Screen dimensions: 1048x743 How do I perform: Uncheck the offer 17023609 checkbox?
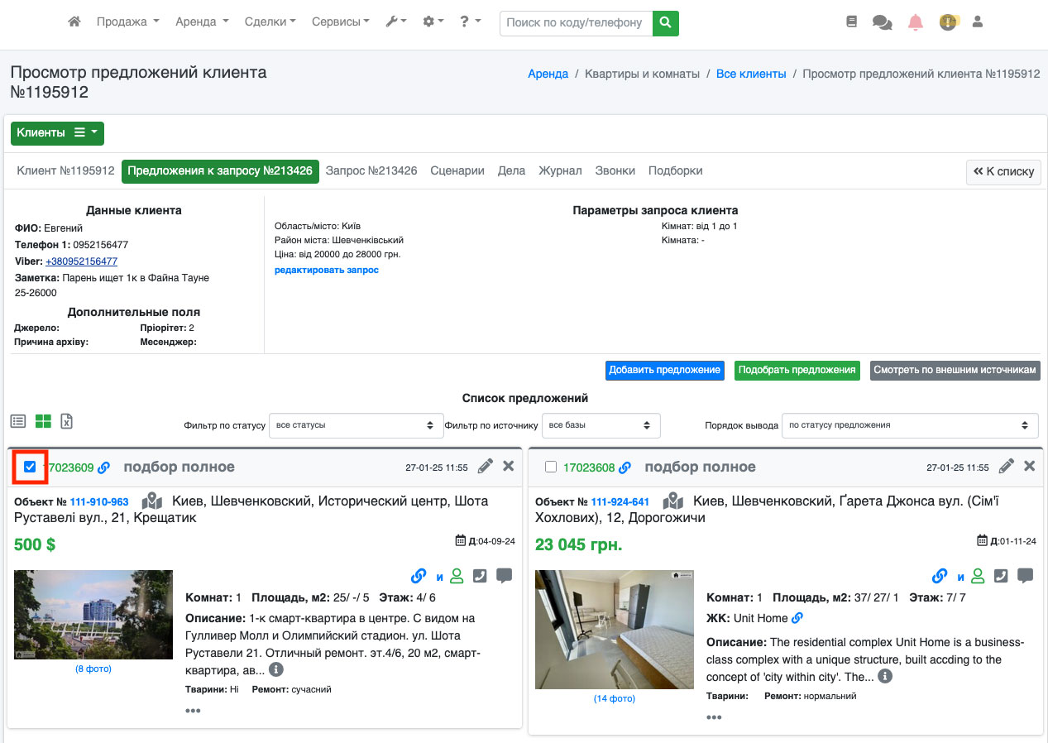click(30, 467)
